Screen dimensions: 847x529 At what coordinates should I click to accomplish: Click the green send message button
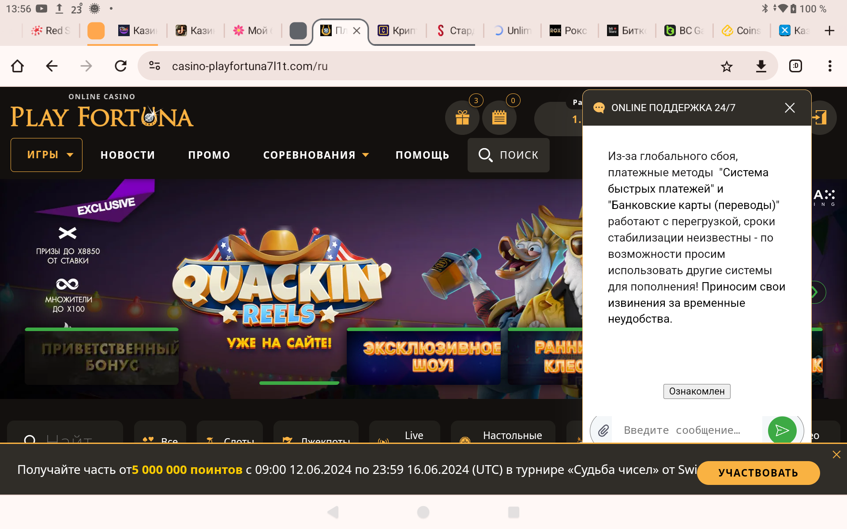[782, 430]
